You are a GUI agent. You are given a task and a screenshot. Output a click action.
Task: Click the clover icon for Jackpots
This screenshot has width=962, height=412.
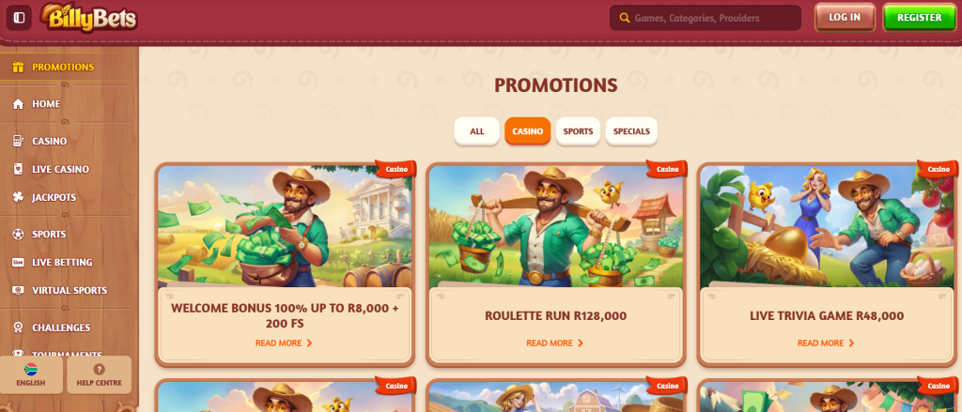(x=18, y=197)
